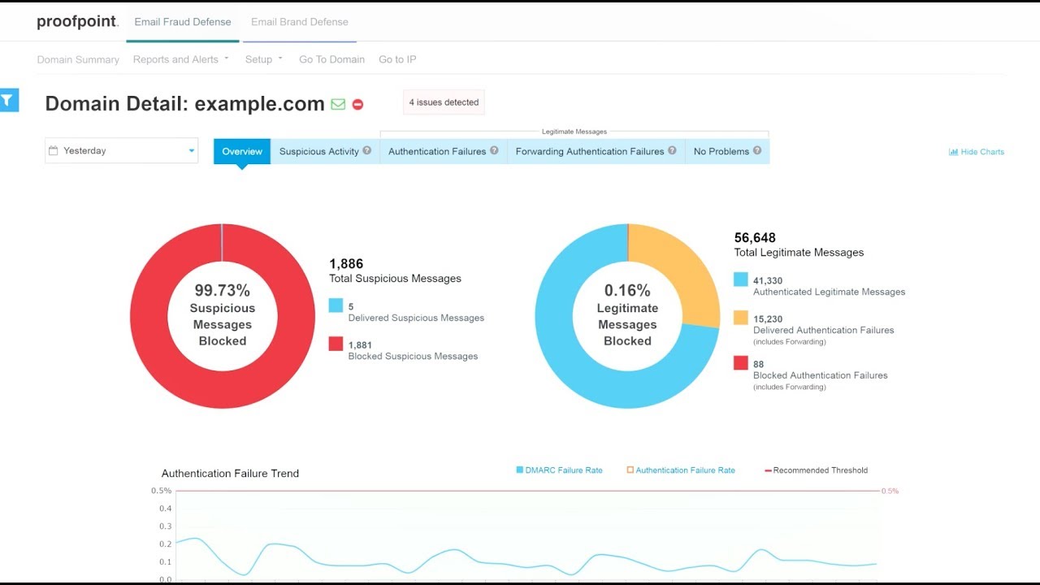Switch to the Email Brand Defense tab
The width and height of the screenshot is (1040, 585).
[299, 22]
